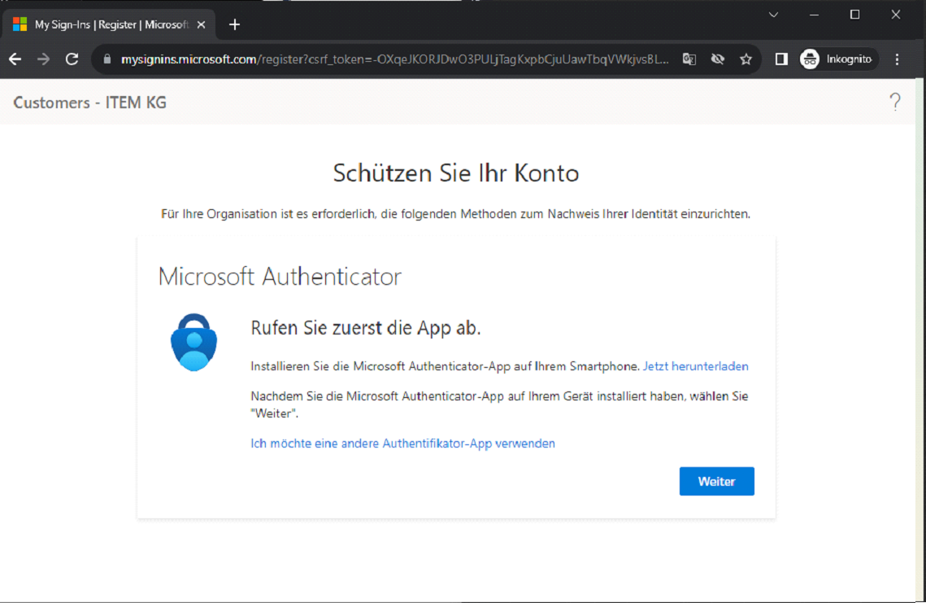Click the Weiter button
Screen dimensions: 926x603
(716, 481)
